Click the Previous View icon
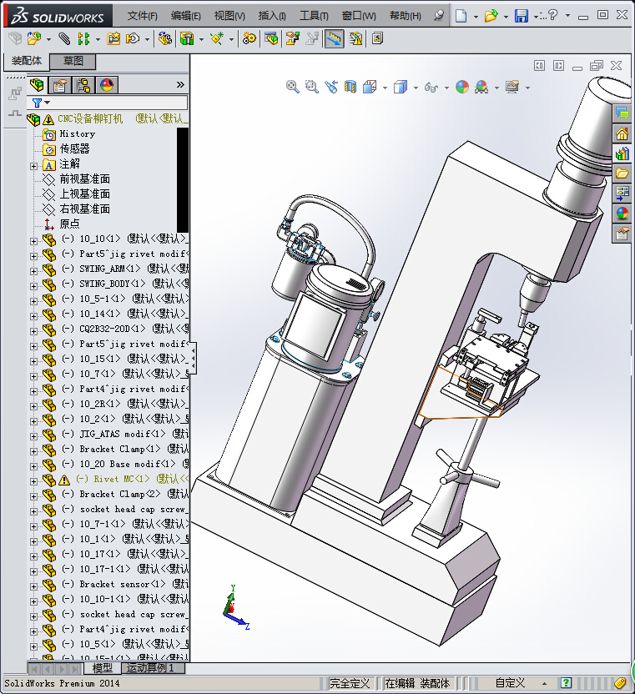 point(330,87)
